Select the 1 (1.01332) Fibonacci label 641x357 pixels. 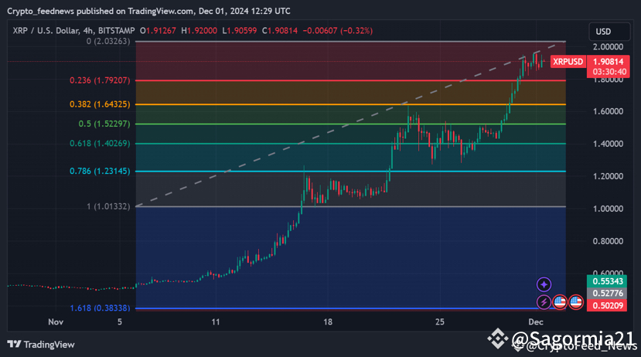(x=108, y=206)
